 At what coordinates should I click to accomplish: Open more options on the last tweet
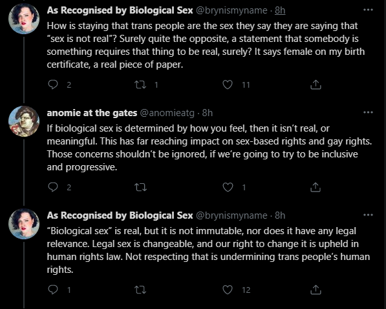(x=368, y=215)
